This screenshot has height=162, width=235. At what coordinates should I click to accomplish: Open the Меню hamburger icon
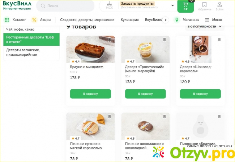click(x=207, y=20)
